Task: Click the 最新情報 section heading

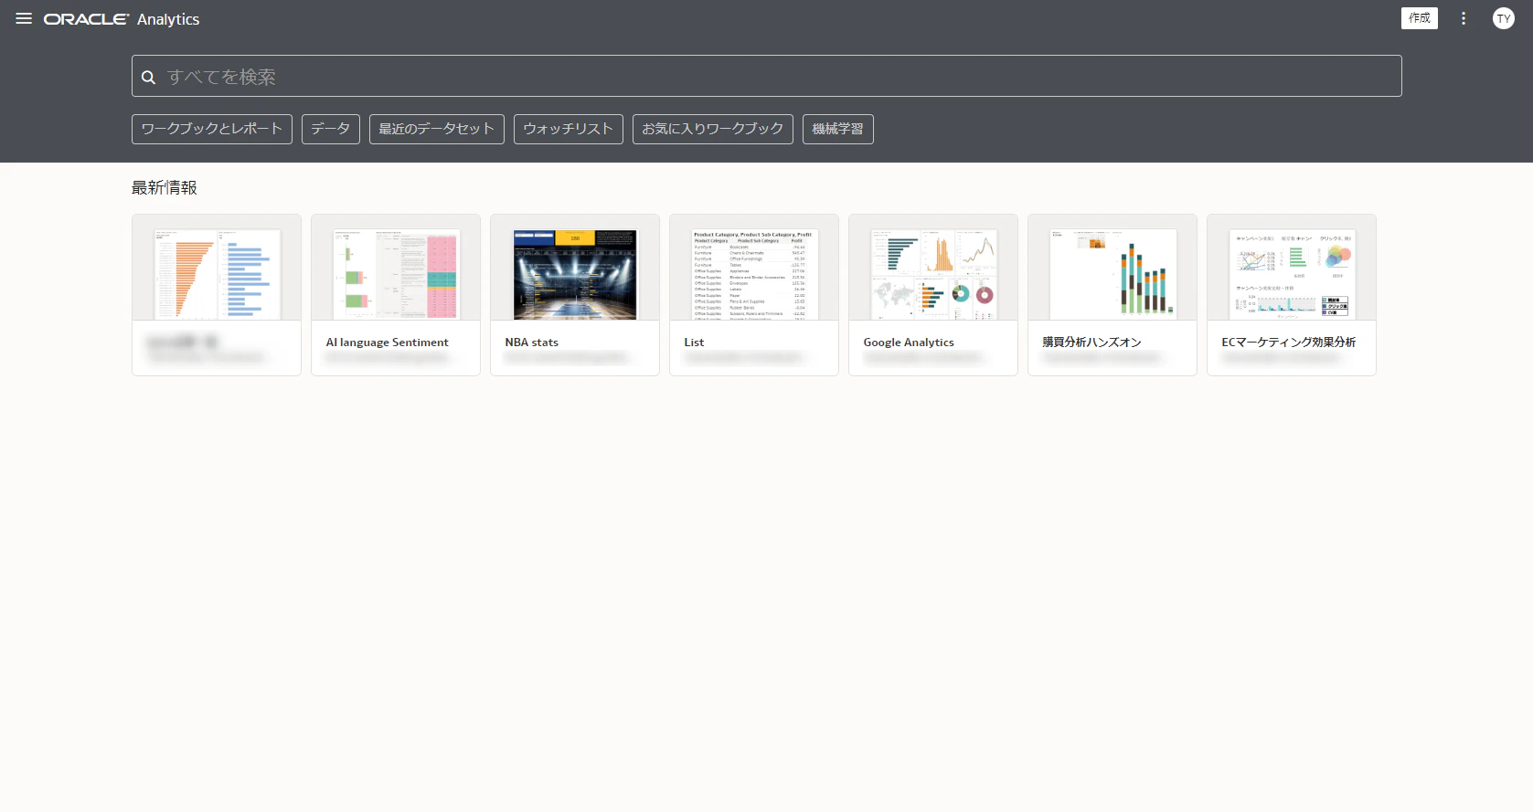Action: pos(165,188)
